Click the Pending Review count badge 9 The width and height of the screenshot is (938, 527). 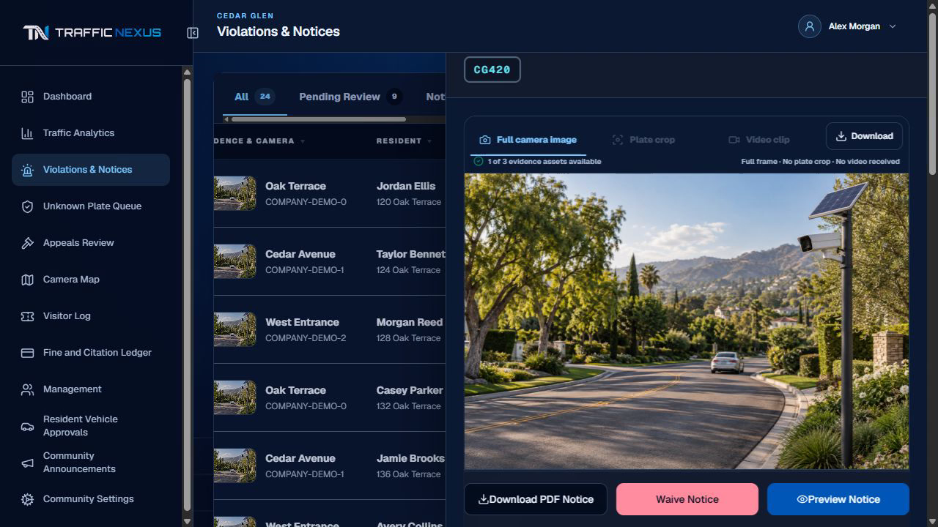pos(394,97)
